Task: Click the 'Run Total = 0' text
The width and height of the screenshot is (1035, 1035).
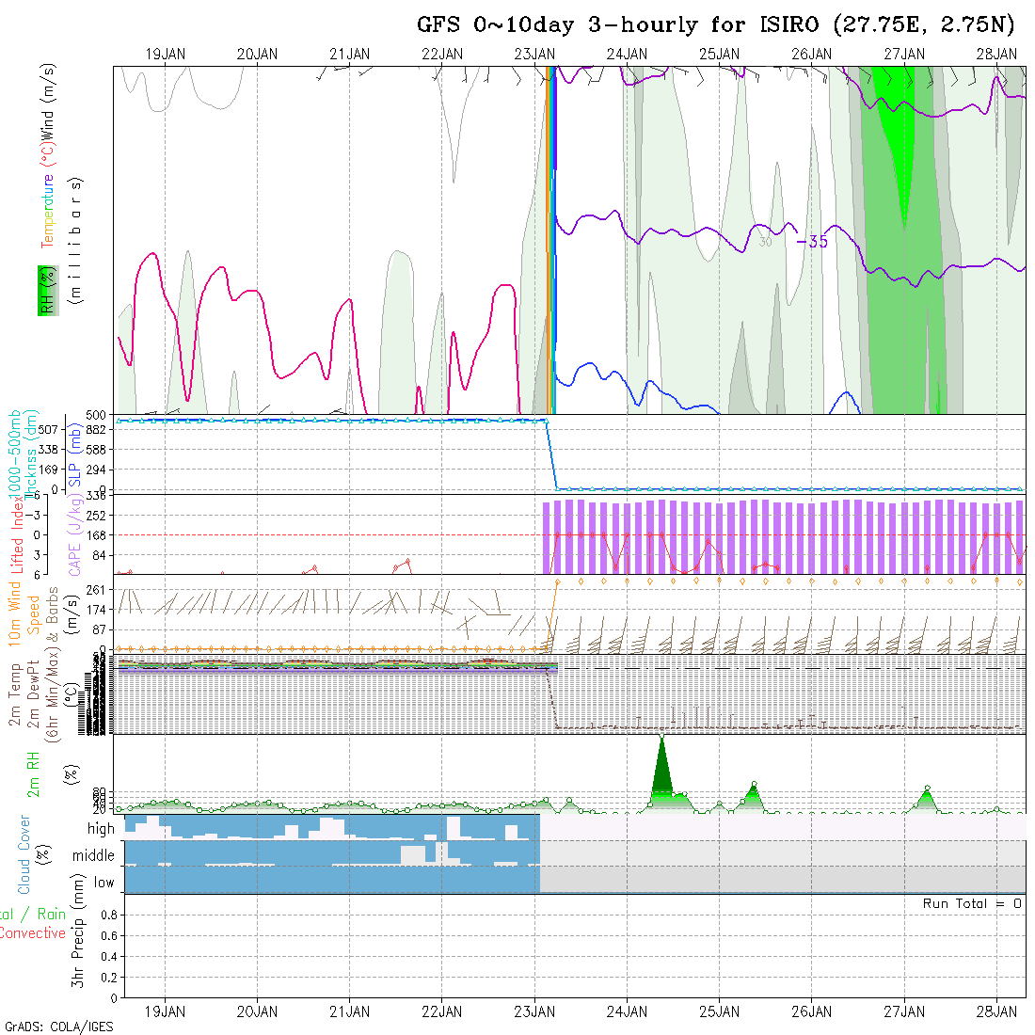Action: [x=972, y=903]
